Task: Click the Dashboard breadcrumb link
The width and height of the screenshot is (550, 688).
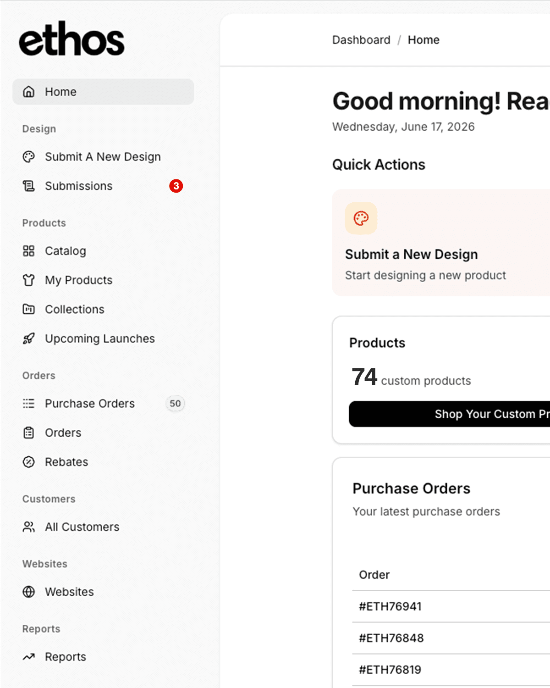Action: coord(361,40)
